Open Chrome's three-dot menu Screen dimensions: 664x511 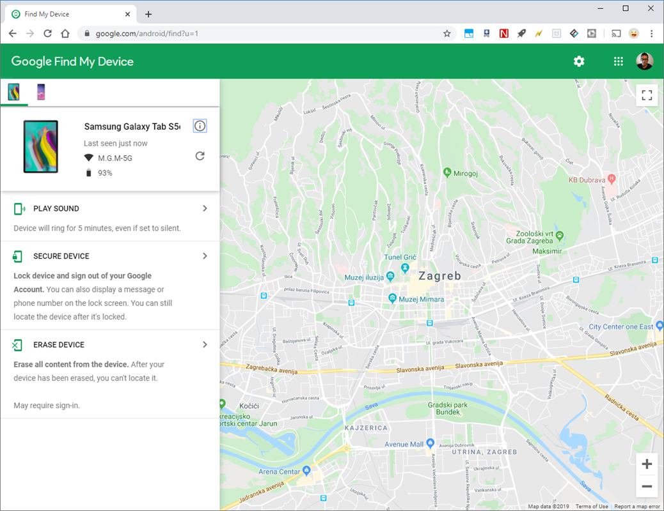[x=652, y=33]
